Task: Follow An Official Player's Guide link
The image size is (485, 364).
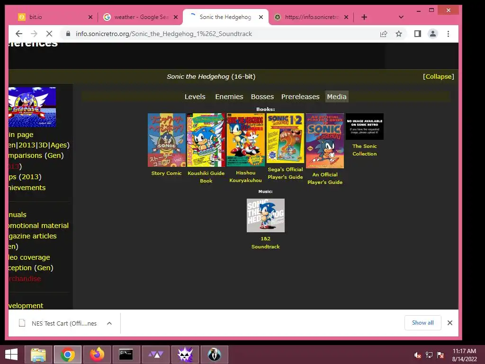Action: [x=325, y=178]
